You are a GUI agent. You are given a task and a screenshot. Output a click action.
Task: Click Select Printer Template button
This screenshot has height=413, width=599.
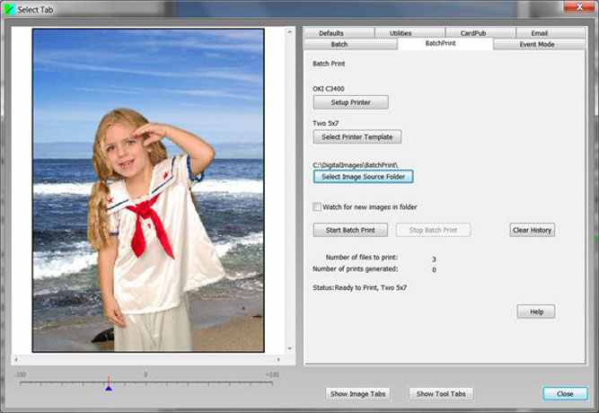(357, 137)
